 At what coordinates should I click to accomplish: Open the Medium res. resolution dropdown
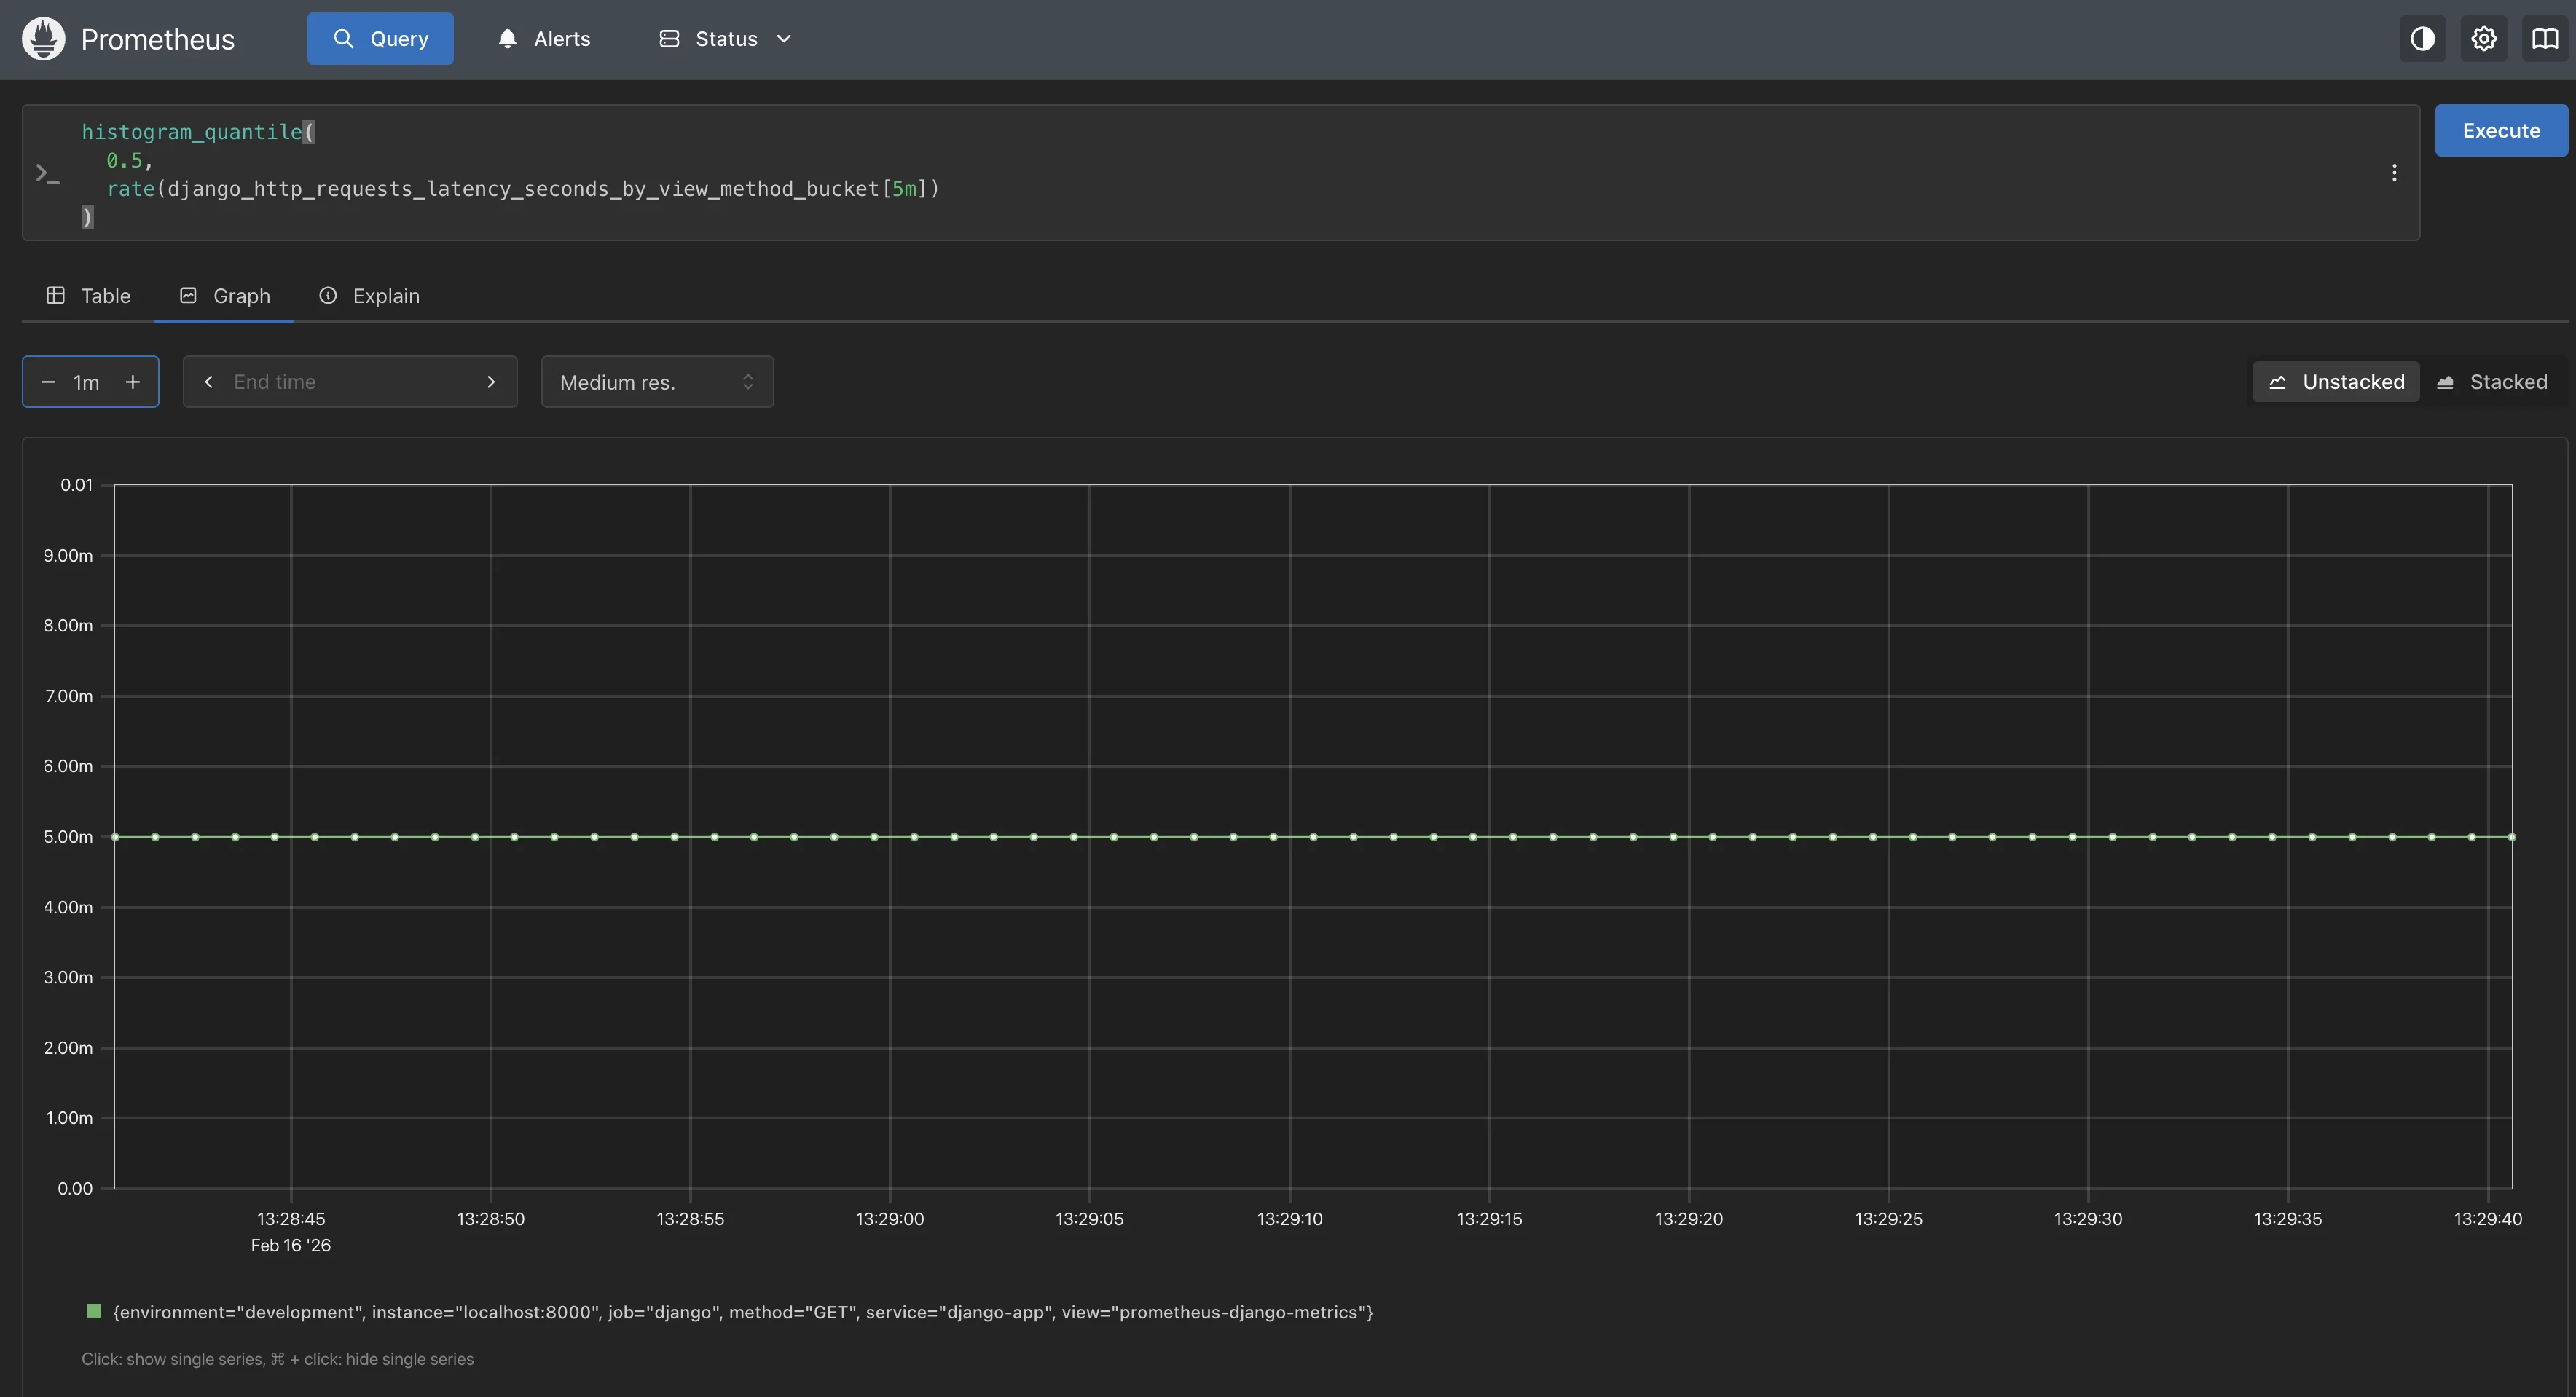tap(657, 382)
